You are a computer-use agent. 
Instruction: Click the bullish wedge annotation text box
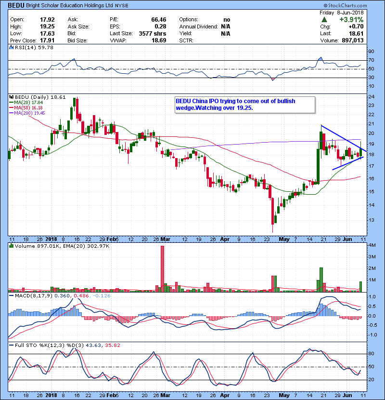point(245,105)
